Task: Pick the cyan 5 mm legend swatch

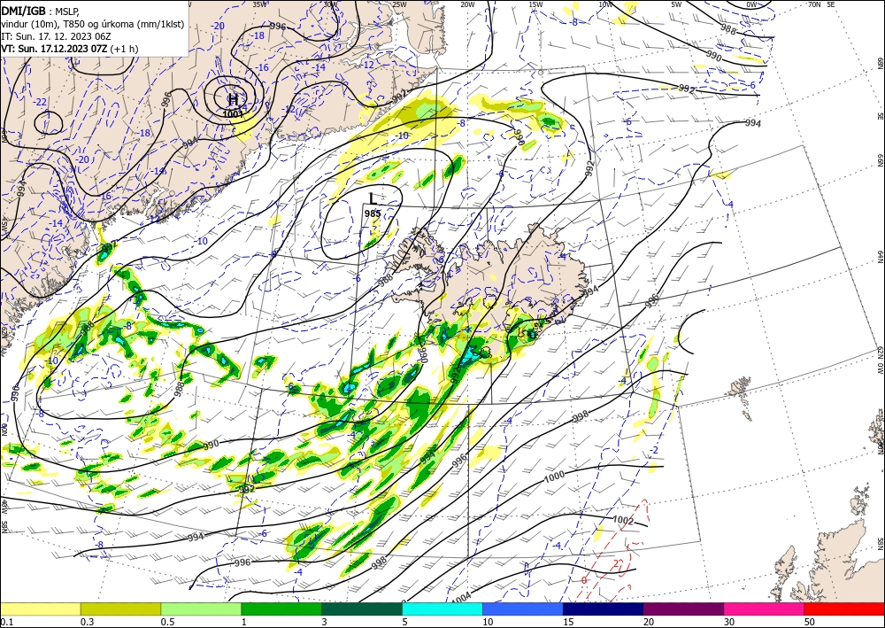Action: click(x=442, y=609)
